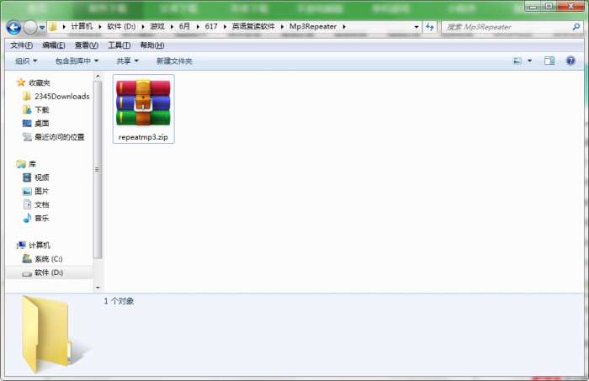Click the music note icon beside 音乐
Screen dimensions: 589x381
27,218
